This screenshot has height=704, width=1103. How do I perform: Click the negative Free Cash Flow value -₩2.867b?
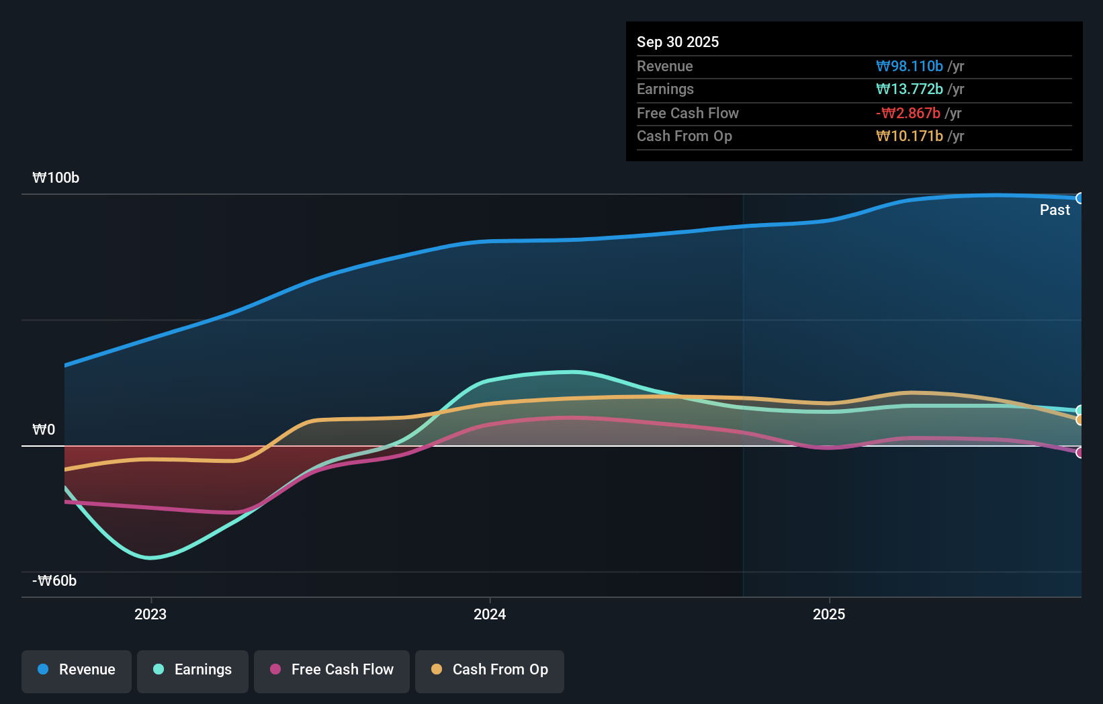pos(907,114)
